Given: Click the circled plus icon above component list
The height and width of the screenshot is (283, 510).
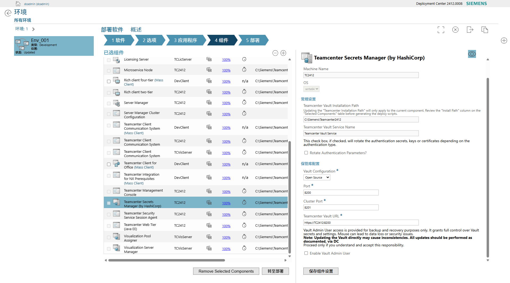Looking at the screenshot, I should pyautogui.click(x=283, y=53).
